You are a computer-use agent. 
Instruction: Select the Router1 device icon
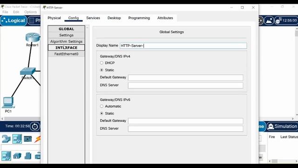click(33, 37)
